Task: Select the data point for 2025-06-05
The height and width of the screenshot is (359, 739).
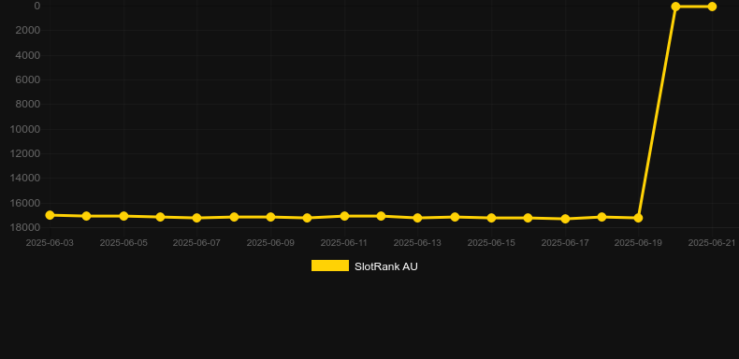Action: [124, 216]
